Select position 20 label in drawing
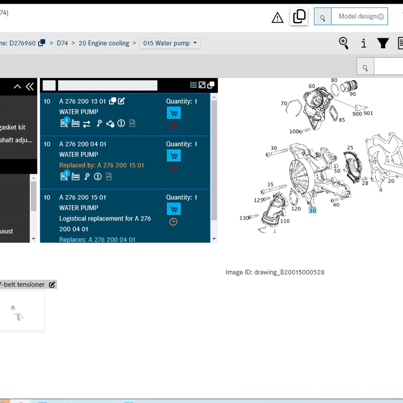403x403 pixels. tap(391, 181)
